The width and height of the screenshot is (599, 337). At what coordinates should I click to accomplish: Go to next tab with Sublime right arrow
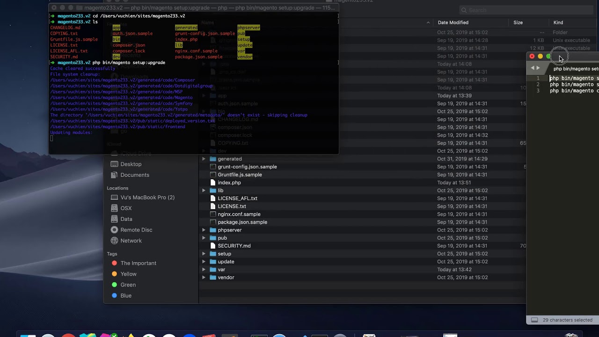coord(538,68)
